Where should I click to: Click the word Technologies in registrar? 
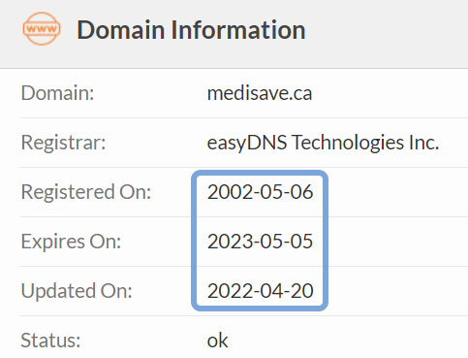point(348,143)
